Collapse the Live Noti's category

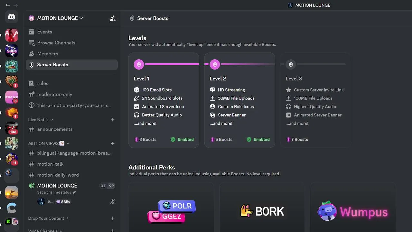tap(41, 120)
